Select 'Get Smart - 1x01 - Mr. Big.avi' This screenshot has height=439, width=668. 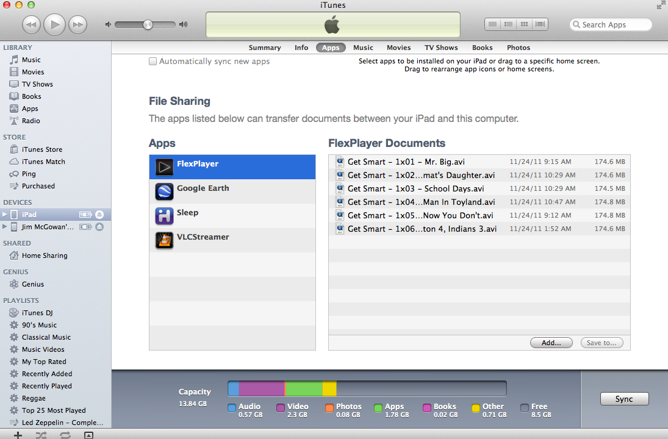pos(479,162)
